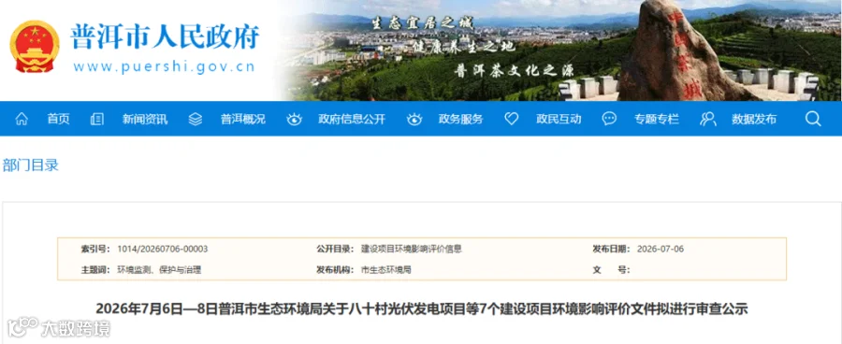Select 政民互动 in navigation bar
842x344 pixels.
(x=559, y=119)
